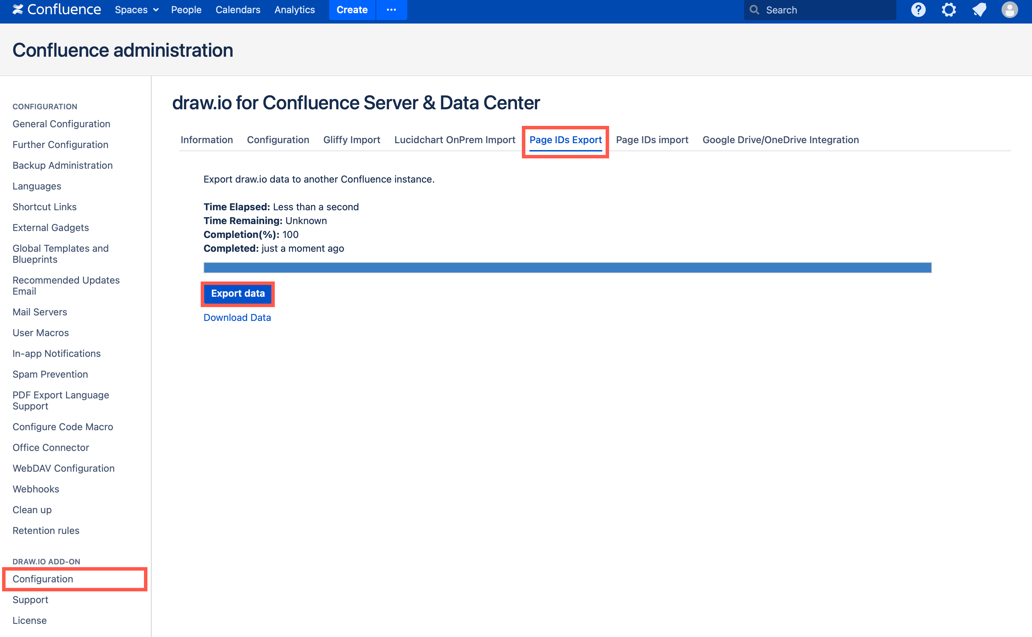The height and width of the screenshot is (637, 1032).
Task: Select the Lucidchart OnPrem Import tab
Action: point(454,140)
